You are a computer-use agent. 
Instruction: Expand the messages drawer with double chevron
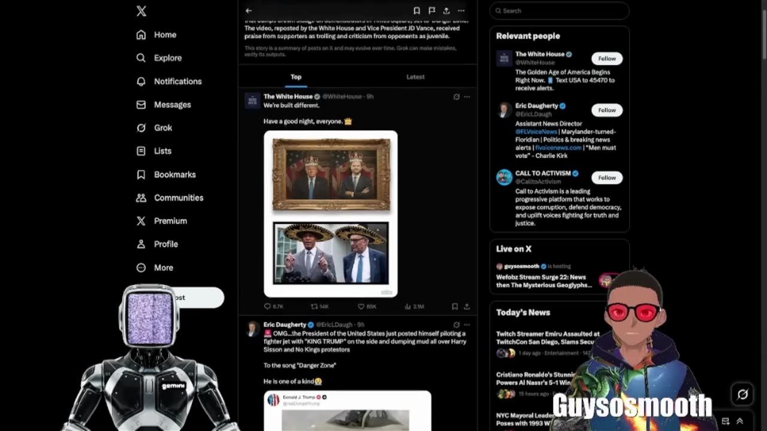click(740, 421)
